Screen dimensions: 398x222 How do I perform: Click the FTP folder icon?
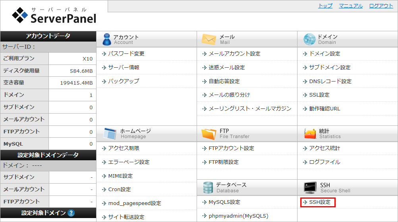pyautogui.click(x=209, y=134)
